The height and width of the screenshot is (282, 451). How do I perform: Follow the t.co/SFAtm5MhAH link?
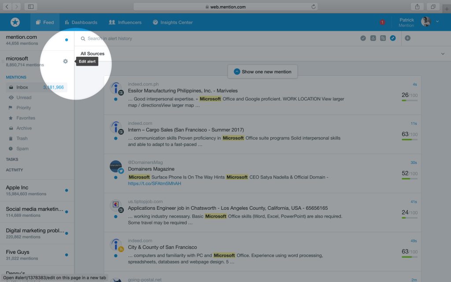tap(155, 184)
